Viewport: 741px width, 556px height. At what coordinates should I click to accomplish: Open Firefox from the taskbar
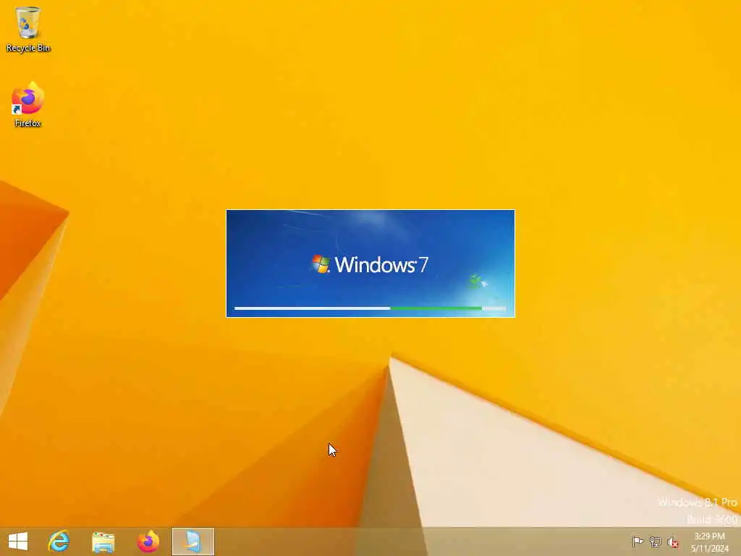point(148,542)
